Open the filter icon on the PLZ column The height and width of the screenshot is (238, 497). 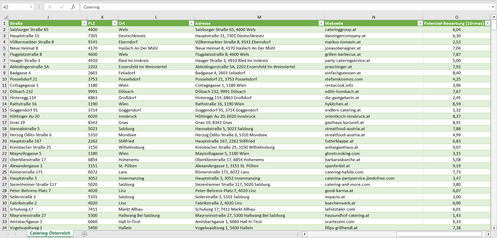click(x=115, y=23)
